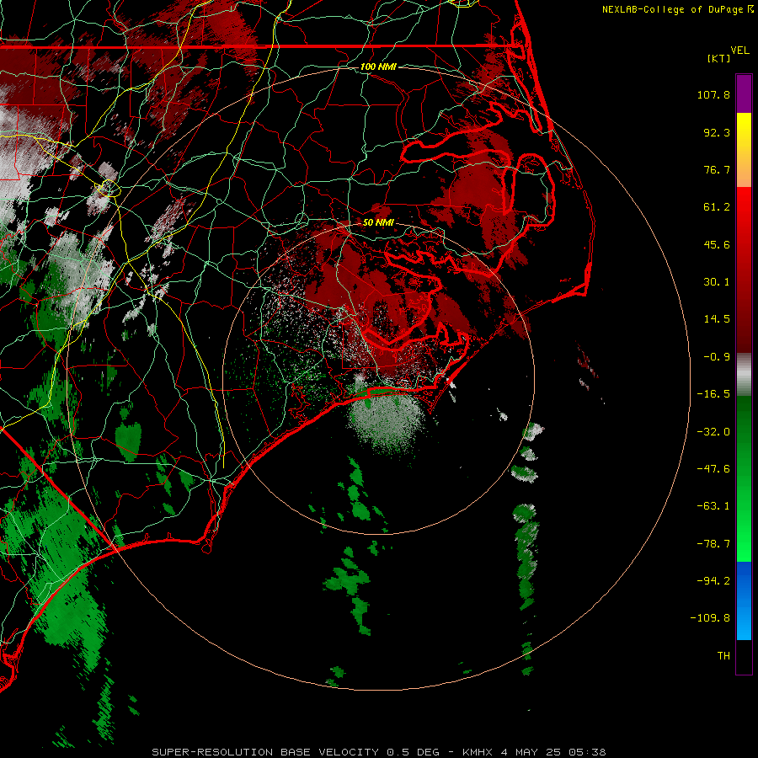Click the Super-Resolution Base Velocity caption
Image resolution: width=758 pixels, height=758 pixels.
click(378, 752)
